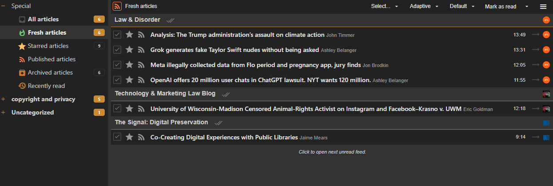Screen dimensions: 553x186
Task: Mark Technology & Marketing Law Blog read
Action: click(x=225, y=94)
